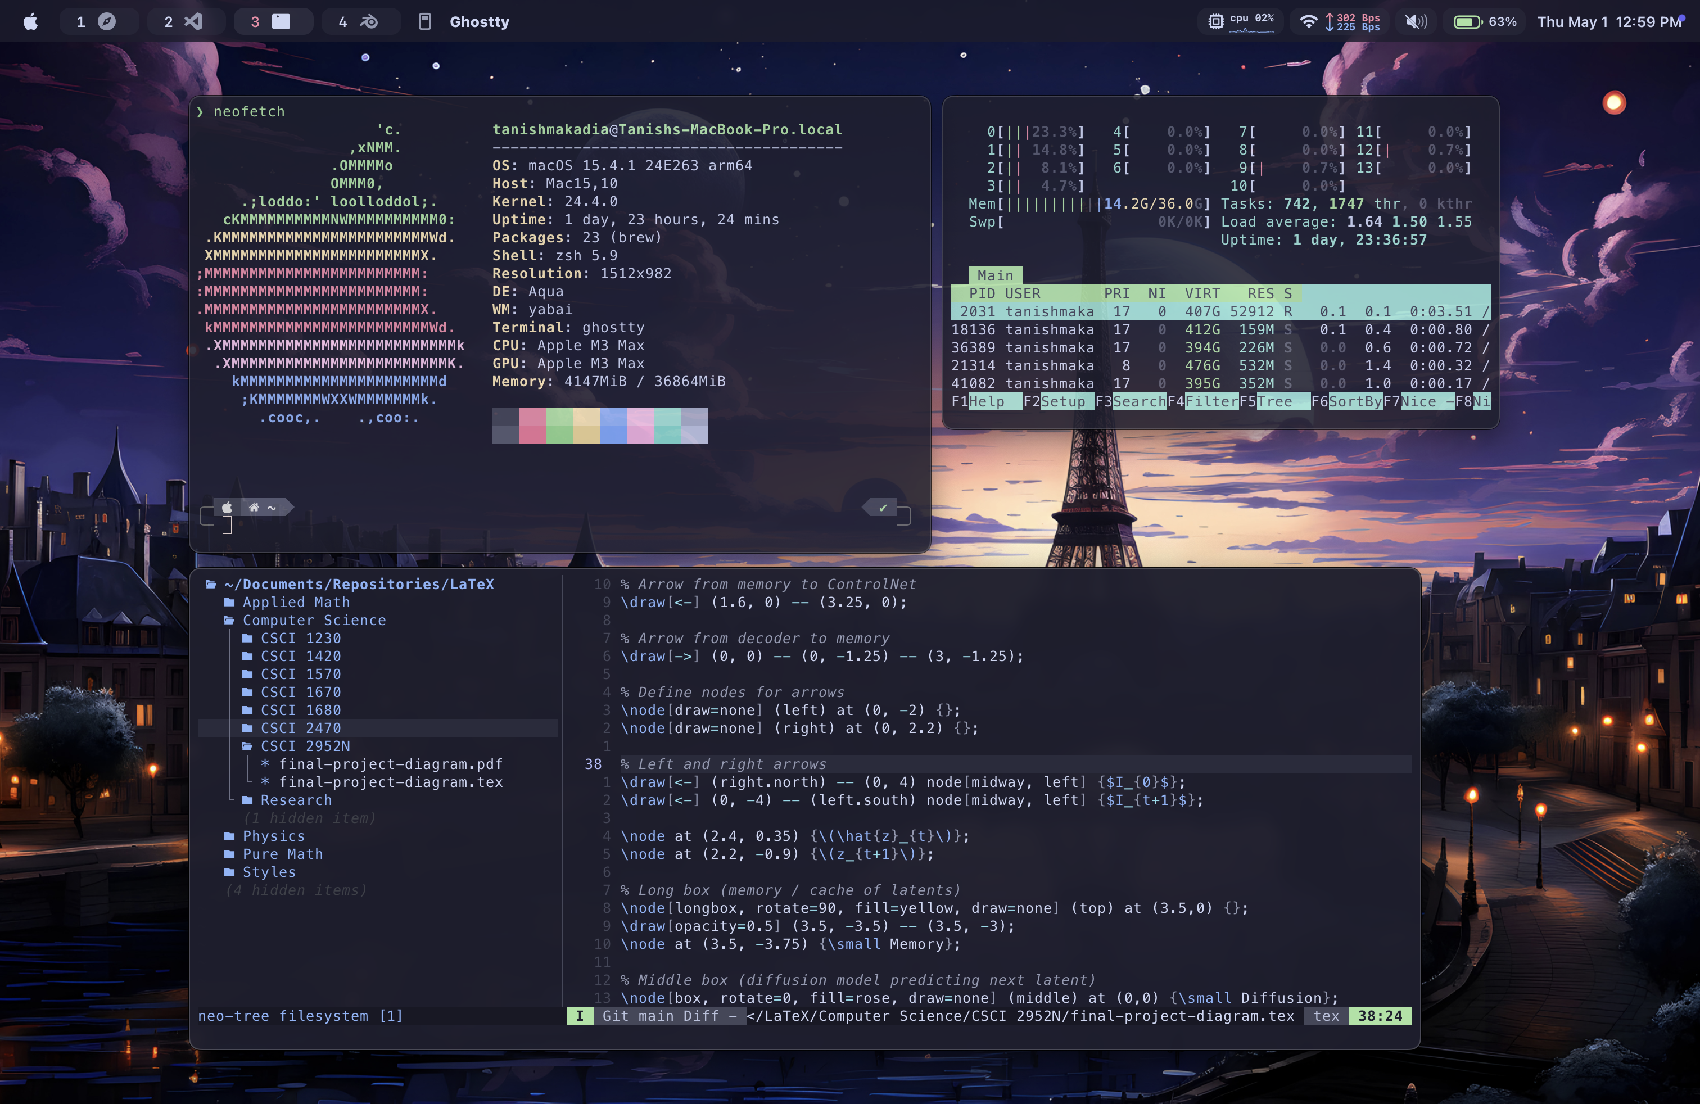
Task: Expand the Applied Math folder
Action: [296, 602]
